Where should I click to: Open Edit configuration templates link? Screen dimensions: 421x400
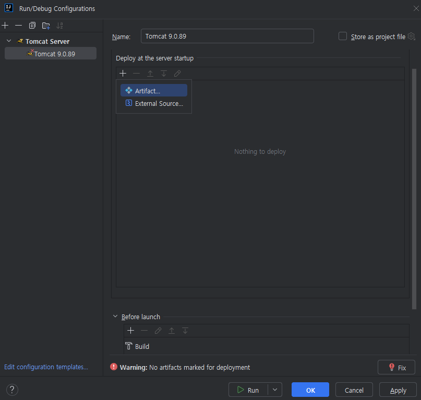point(46,367)
